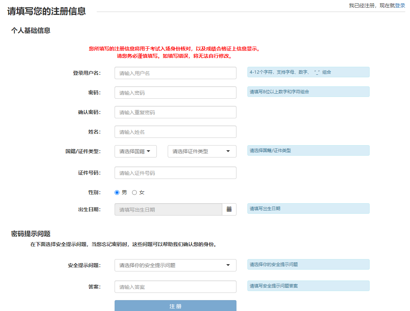This screenshot has height=311, width=410.
Task: Click the 请选择国籍/证件类型 hint box
Action: click(308, 151)
